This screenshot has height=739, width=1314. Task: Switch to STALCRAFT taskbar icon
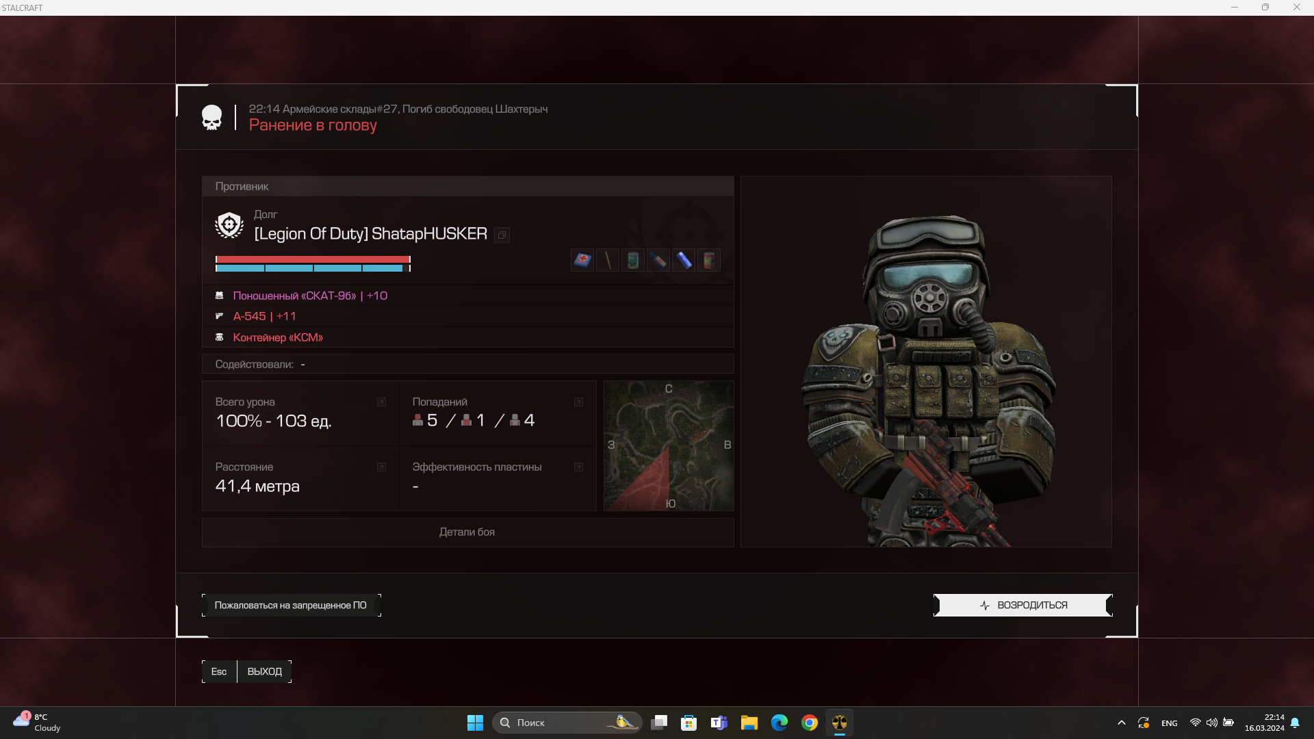click(840, 723)
